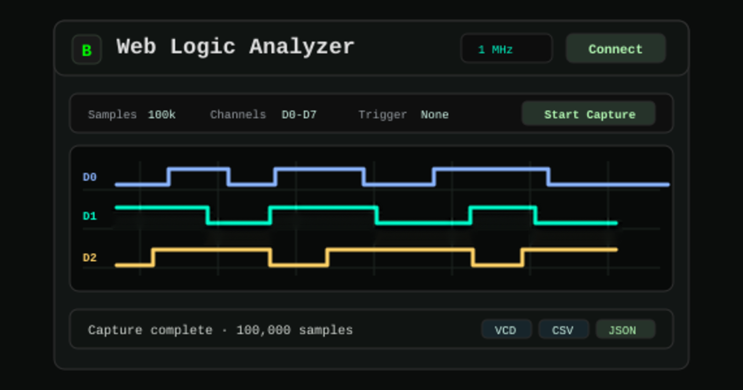Click the Samples label
The height and width of the screenshot is (390, 743).
tap(112, 115)
